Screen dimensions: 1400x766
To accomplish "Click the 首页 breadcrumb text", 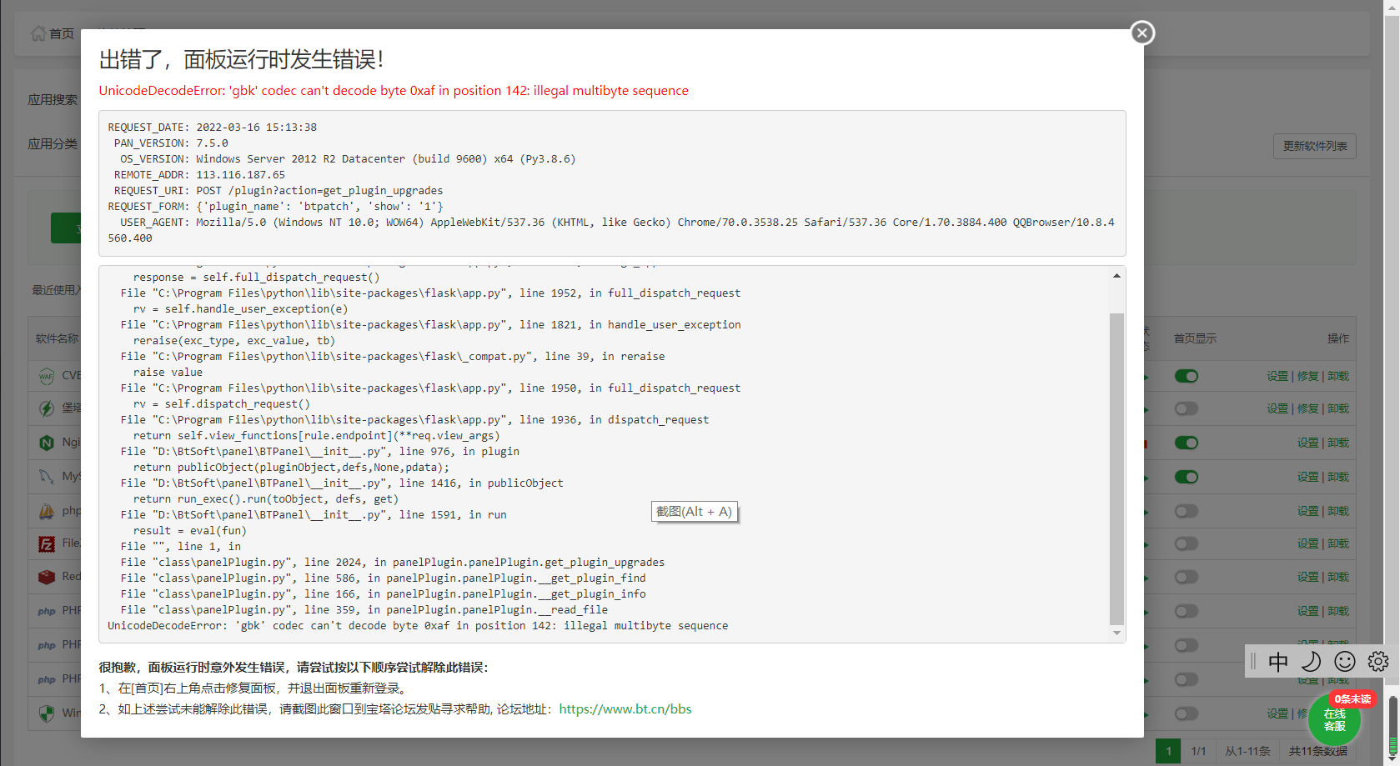I will pos(62,33).
